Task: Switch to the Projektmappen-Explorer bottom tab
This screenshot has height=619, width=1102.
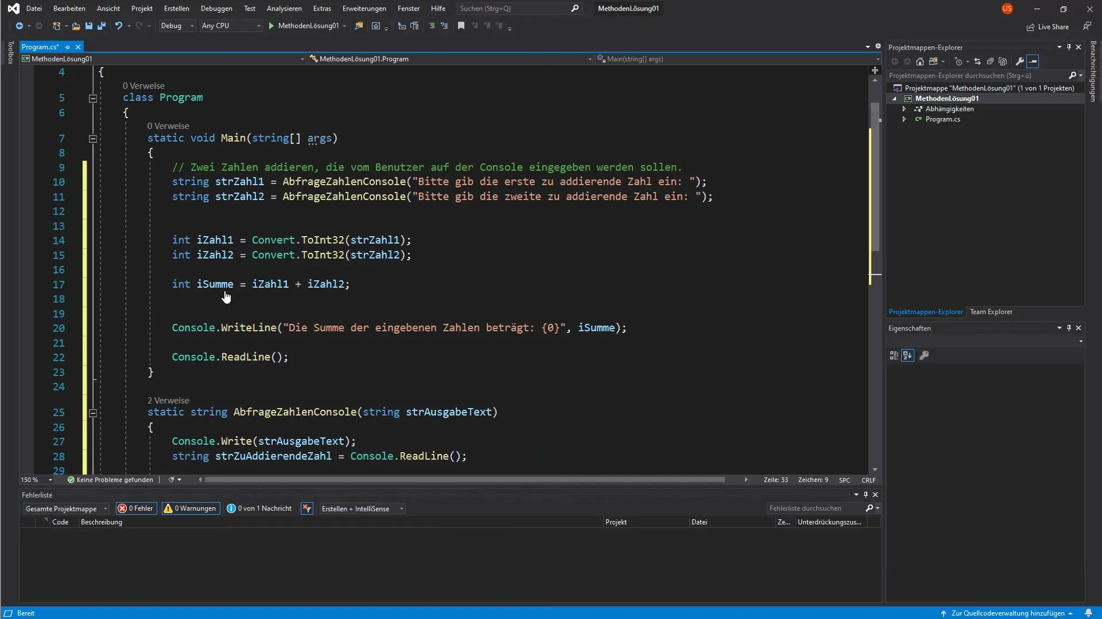Action: click(x=926, y=312)
